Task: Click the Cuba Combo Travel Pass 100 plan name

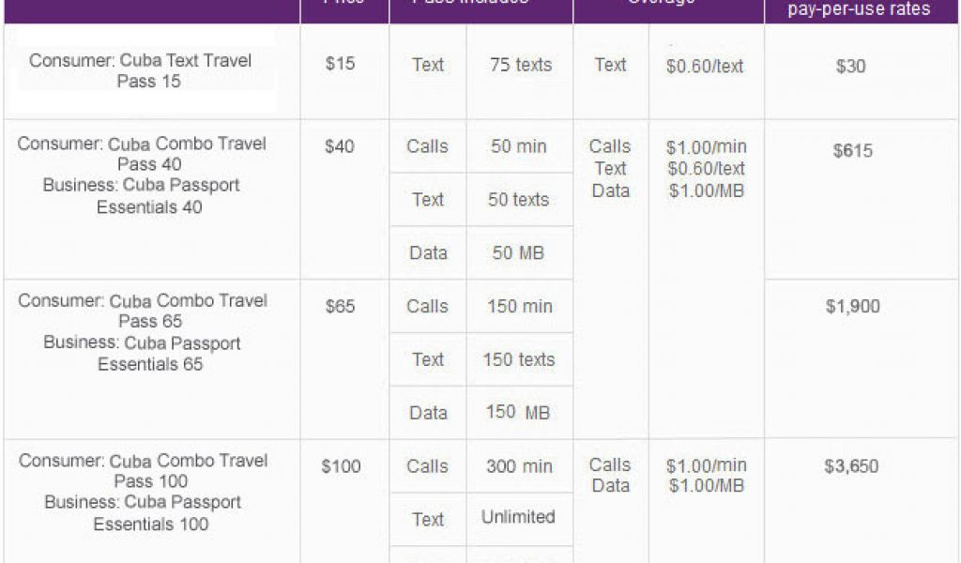Action: pyautogui.click(x=143, y=471)
